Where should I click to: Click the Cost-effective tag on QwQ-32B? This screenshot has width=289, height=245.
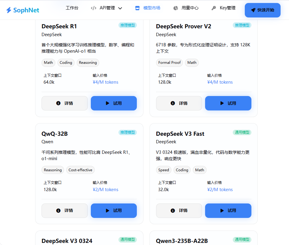[x=80, y=170]
